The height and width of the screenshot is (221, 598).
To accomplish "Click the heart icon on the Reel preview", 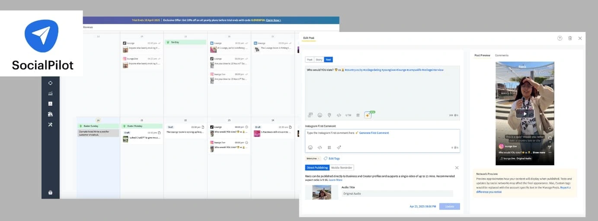I will (550, 129).
